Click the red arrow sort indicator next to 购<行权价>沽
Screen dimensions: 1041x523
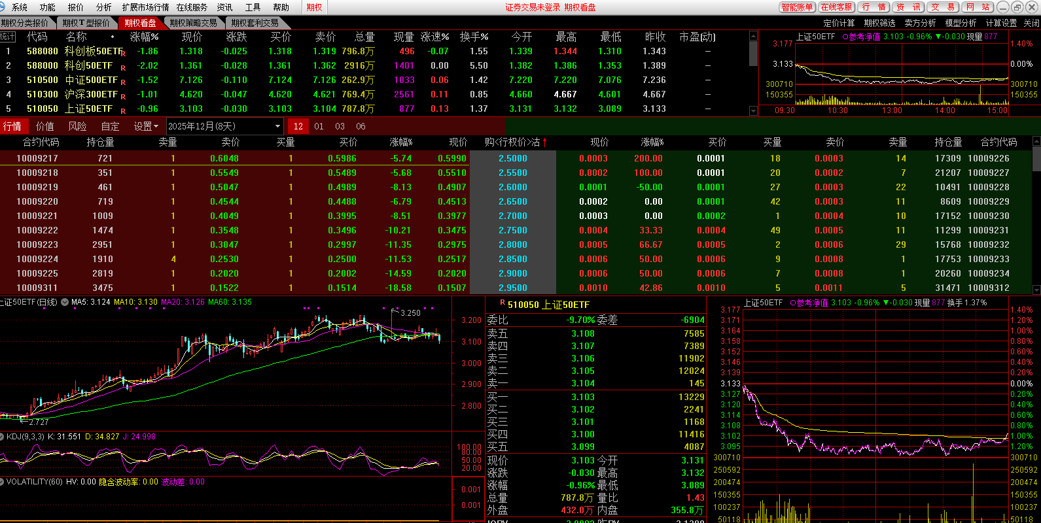tap(544, 143)
